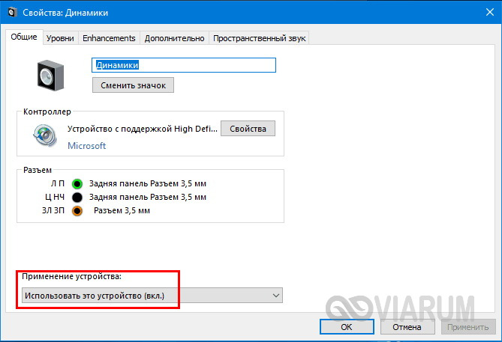Click the Динамики device name field
The height and width of the screenshot is (342, 502).
[184, 65]
